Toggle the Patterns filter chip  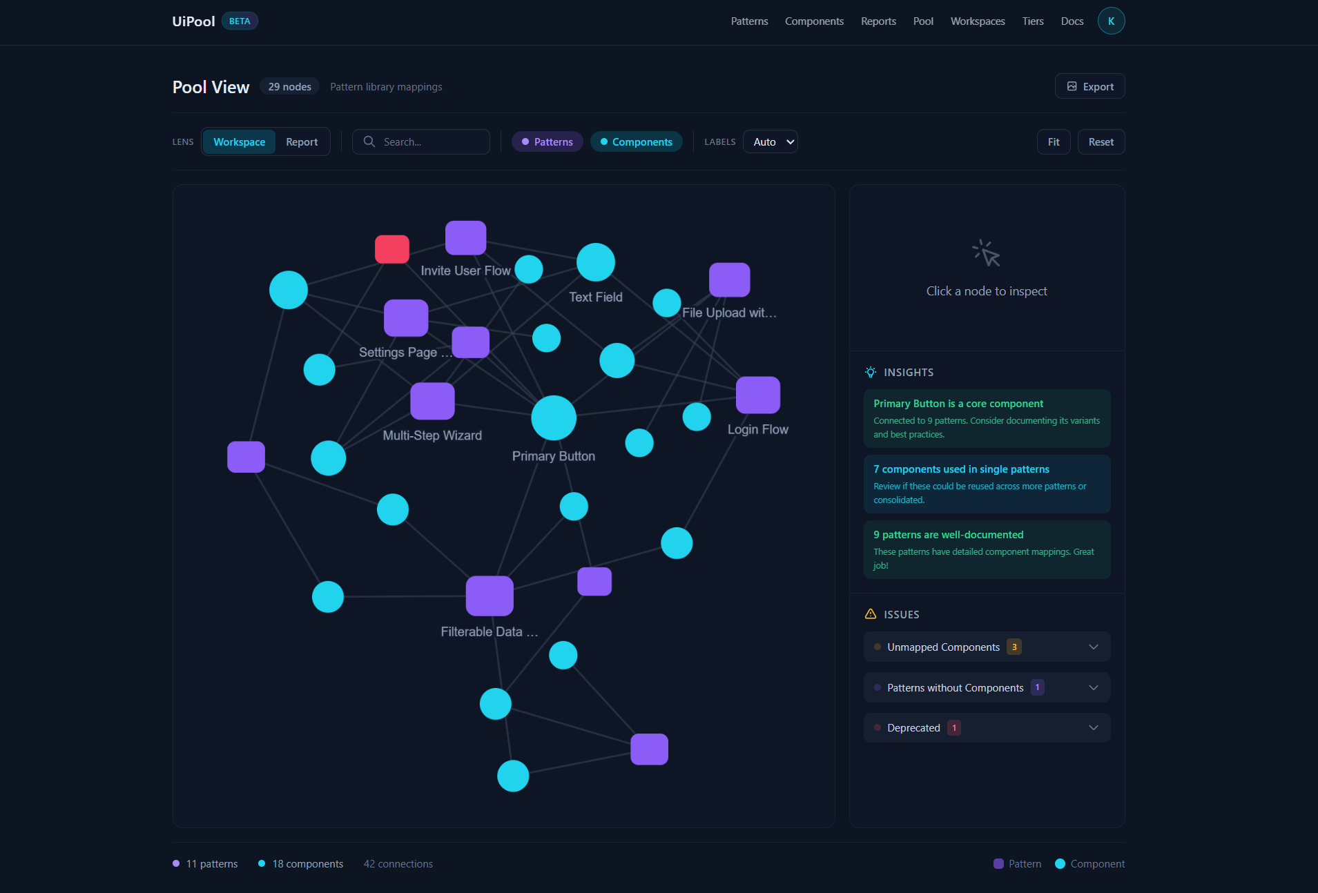coord(547,141)
